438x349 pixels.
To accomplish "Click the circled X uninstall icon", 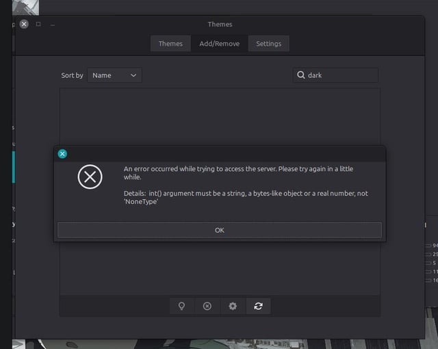I will (x=207, y=306).
